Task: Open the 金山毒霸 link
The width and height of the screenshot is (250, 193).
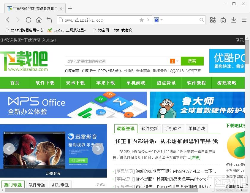Action: tap(143, 71)
